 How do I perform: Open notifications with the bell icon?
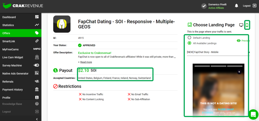[x=236, y=6]
